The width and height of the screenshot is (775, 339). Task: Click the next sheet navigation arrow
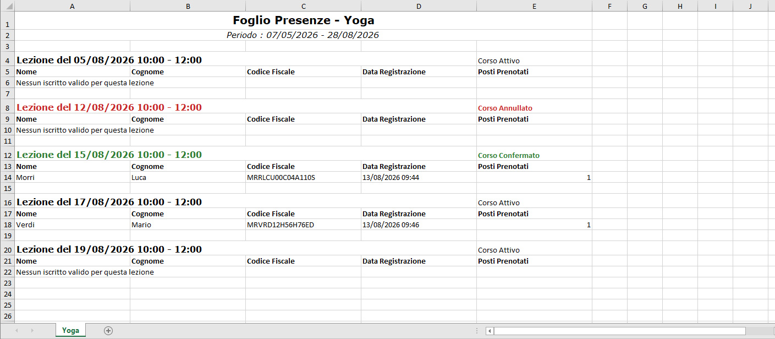point(32,331)
